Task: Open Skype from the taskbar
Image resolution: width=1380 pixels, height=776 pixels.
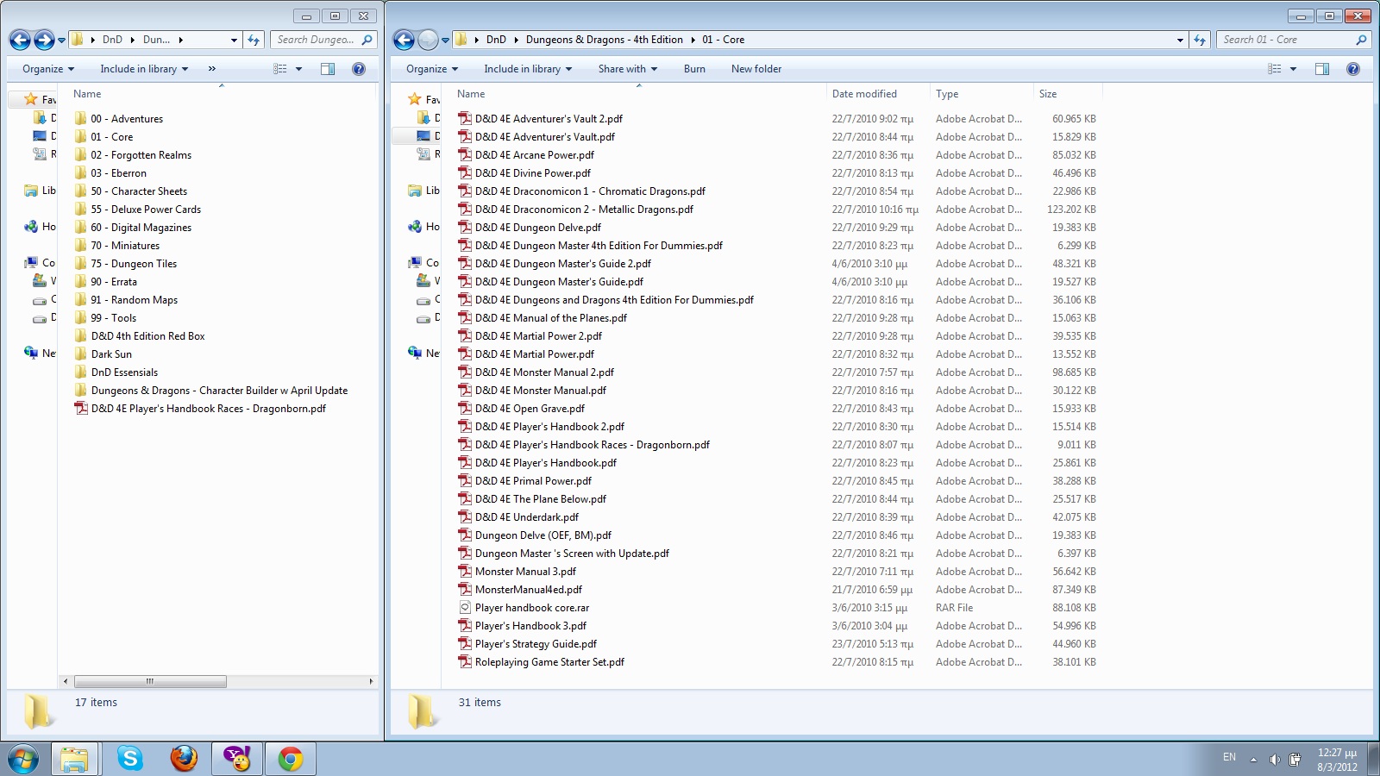Action: point(130,759)
